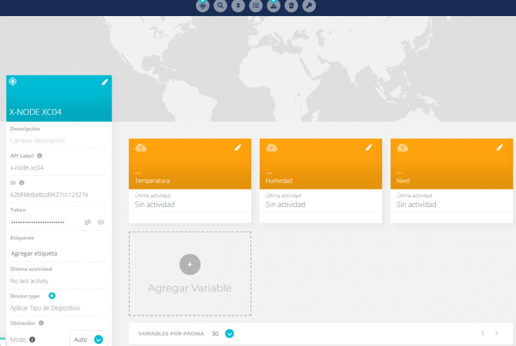
Task: Switch to list view icon in top toolbar
Action: pyautogui.click(x=256, y=6)
